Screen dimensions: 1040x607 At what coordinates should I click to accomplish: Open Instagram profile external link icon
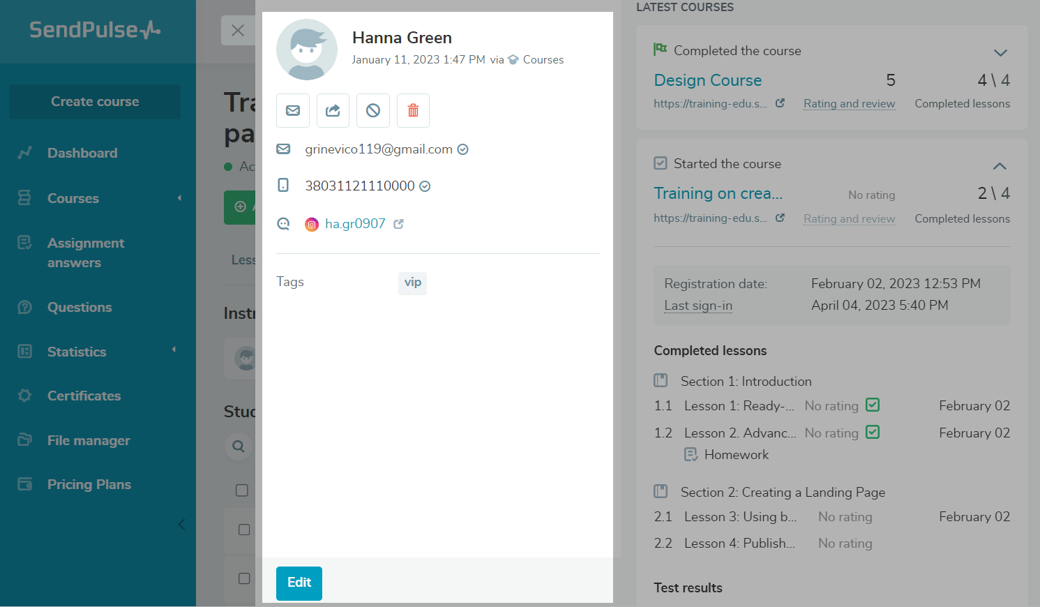399,224
